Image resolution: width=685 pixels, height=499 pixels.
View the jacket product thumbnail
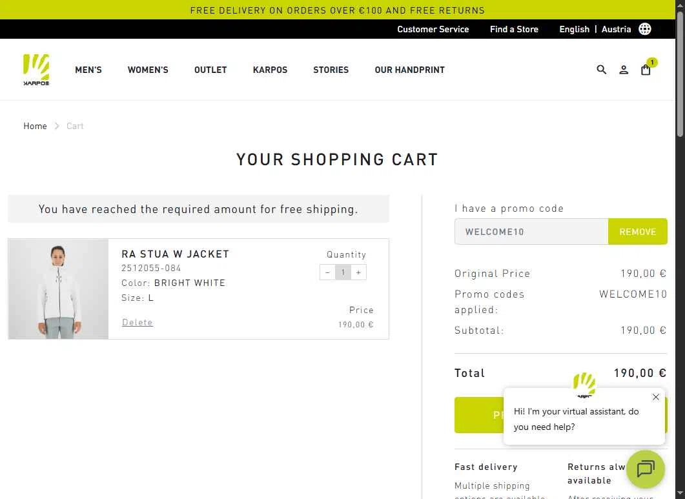coord(59,289)
